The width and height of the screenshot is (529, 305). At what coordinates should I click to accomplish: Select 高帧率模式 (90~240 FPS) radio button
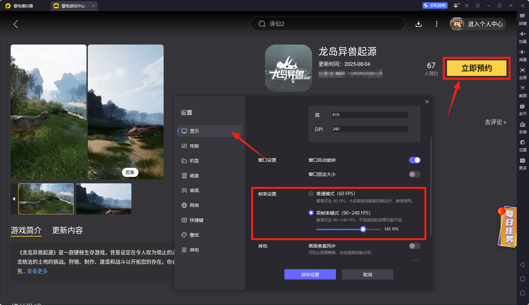(311, 213)
